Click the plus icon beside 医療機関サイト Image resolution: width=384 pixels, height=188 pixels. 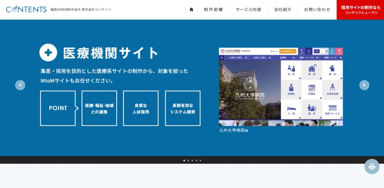click(48, 53)
